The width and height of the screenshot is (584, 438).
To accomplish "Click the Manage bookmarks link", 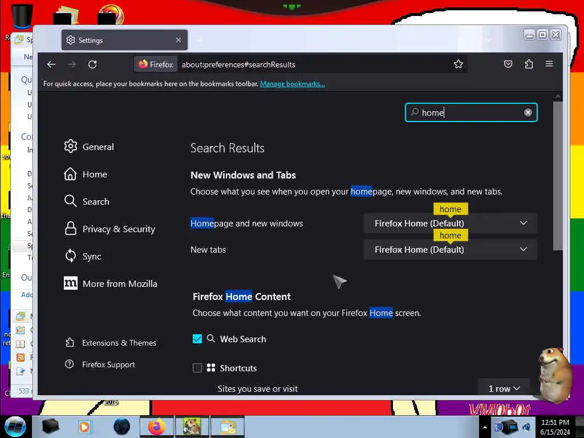I will click(293, 84).
